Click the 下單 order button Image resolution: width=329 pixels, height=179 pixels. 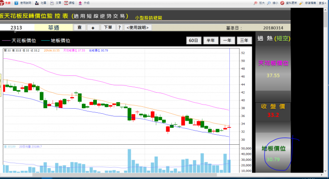click(108, 27)
